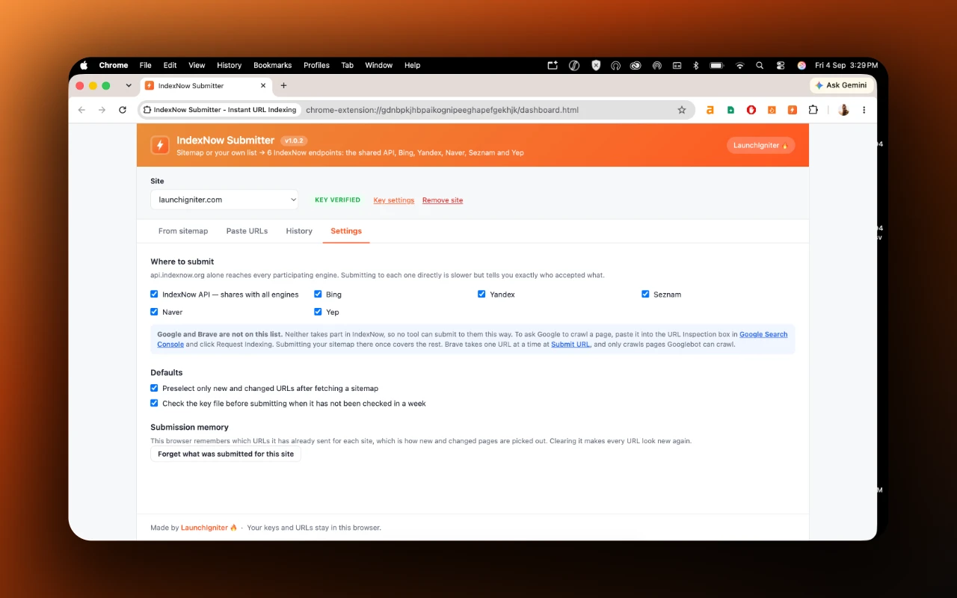This screenshot has height=598, width=957.
Task: Click Forget what was submitted button
Action: (226, 454)
